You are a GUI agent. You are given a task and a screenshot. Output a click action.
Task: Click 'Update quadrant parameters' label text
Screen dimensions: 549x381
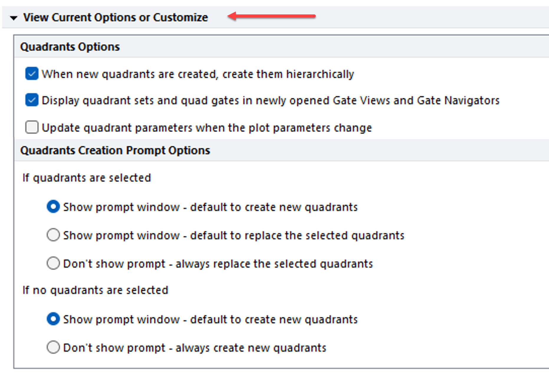(207, 128)
